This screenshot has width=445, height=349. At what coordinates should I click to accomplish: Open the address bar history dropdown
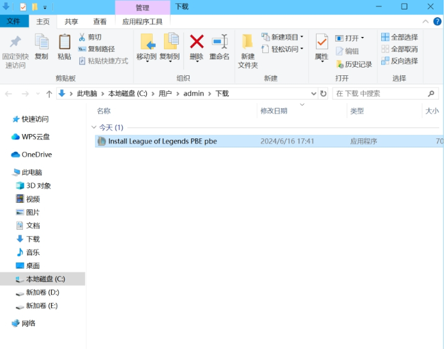[x=313, y=94]
